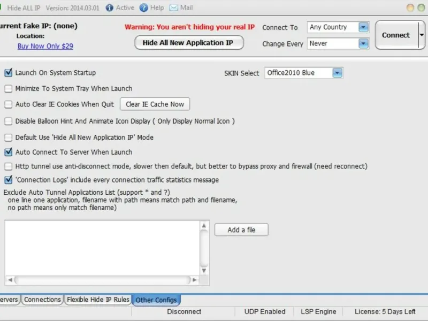Toggle Connection Logs traffic statistics checkbox
Image resolution: width=428 pixels, height=321 pixels.
click(9, 180)
